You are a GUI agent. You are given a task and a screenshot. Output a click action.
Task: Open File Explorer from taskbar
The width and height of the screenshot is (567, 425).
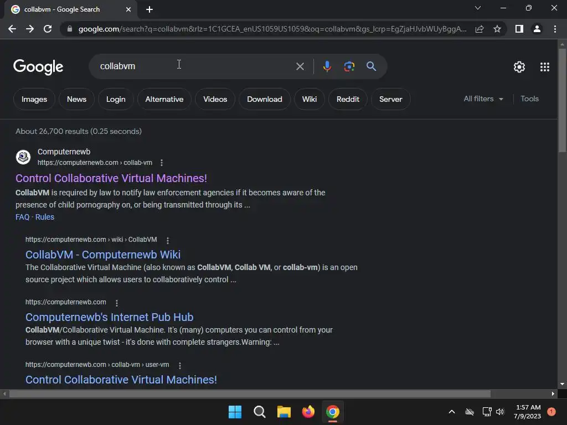284,412
